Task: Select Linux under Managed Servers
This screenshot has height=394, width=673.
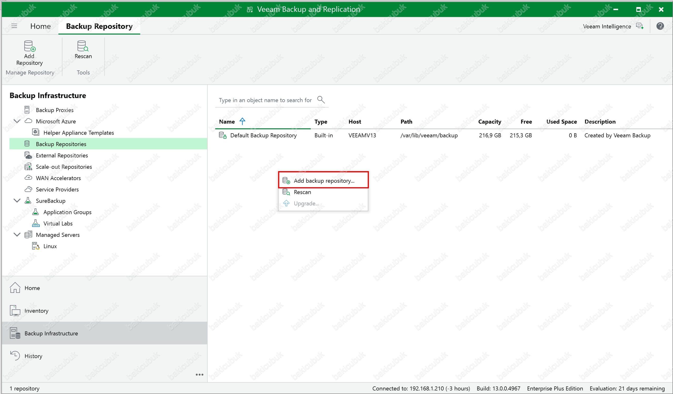Action: coord(50,246)
